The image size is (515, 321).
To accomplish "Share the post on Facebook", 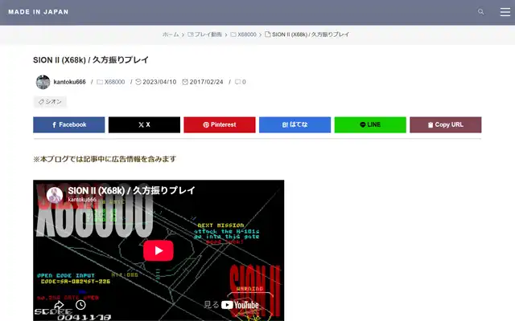I will coord(69,125).
